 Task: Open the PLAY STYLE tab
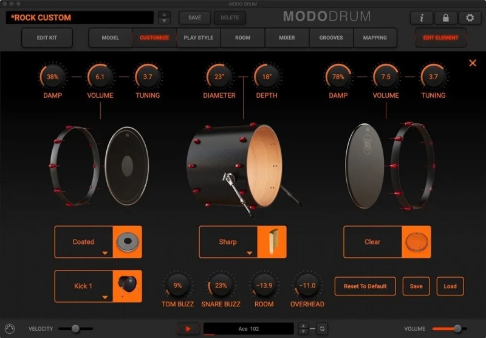point(199,38)
